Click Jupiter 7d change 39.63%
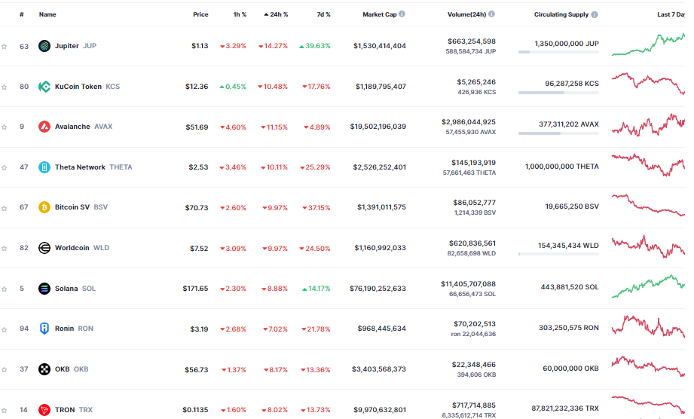This screenshot has width=694, height=419. tap(315, 46)
